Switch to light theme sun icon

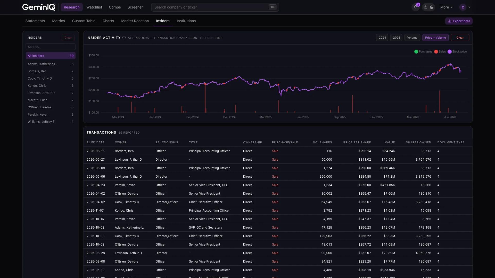pyautogui.click(x=425, y=7)
